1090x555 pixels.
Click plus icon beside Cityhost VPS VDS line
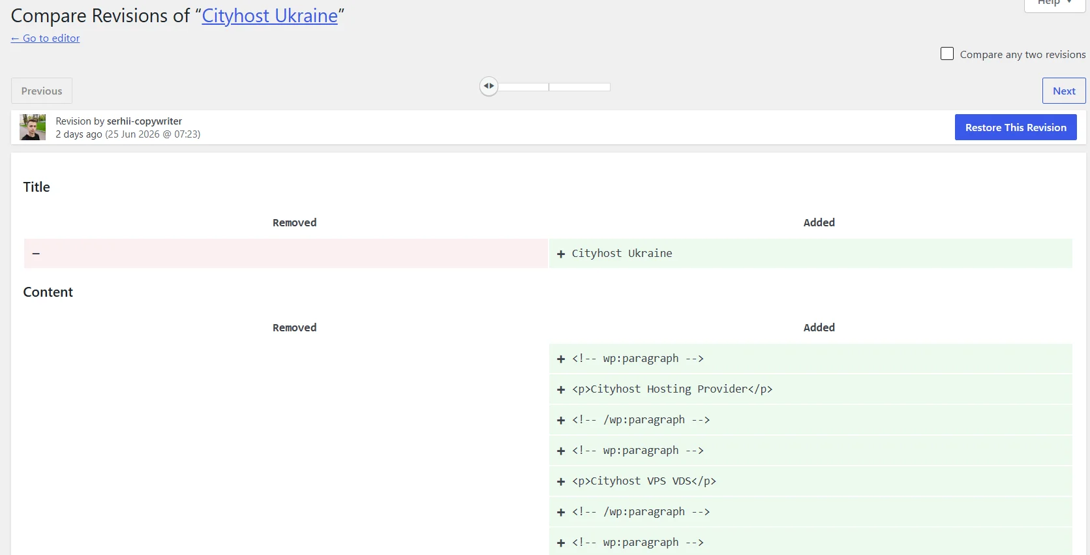tap(560, 481)
